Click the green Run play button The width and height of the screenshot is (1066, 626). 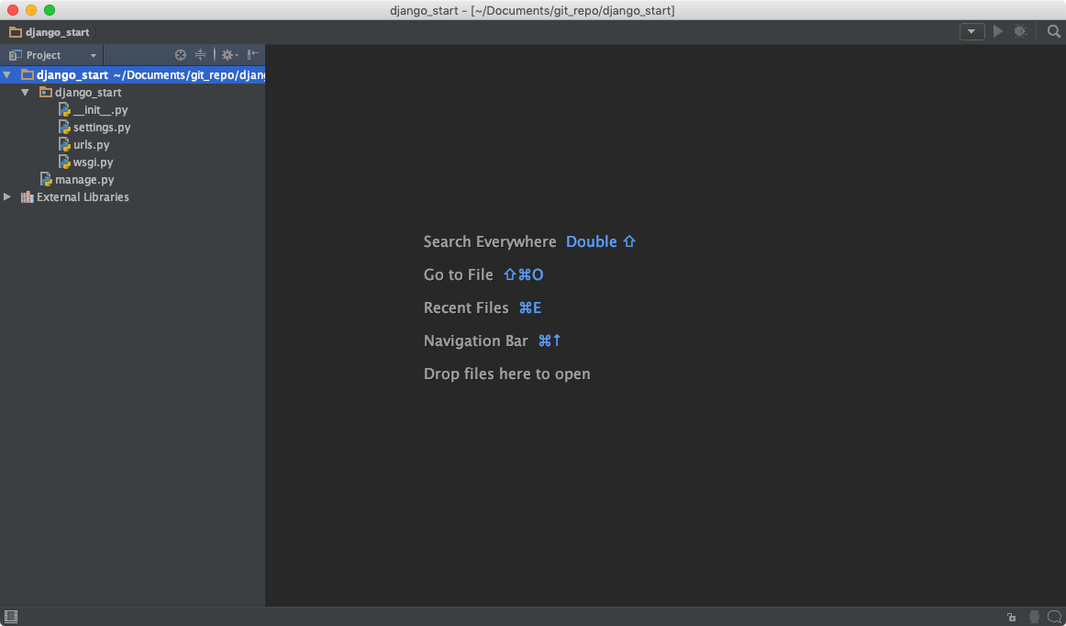click(997, 31)
